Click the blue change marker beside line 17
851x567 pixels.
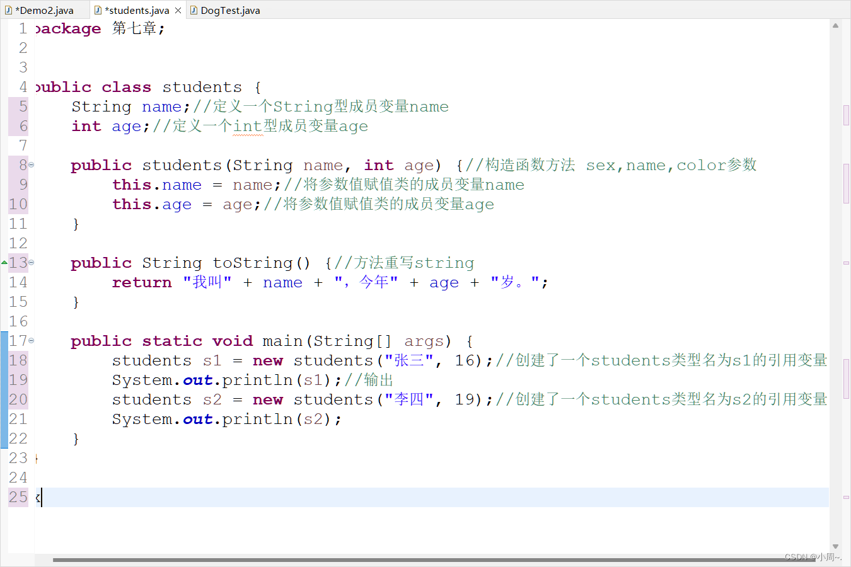tap(3, 340)
